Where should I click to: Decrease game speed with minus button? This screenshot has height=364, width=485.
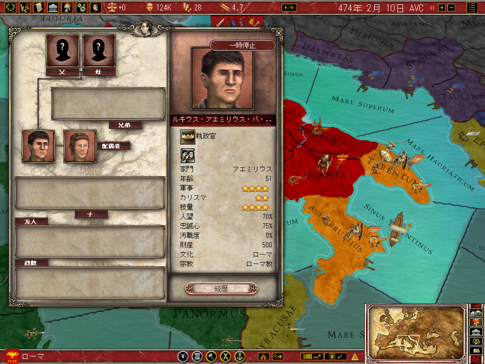point(451,8)
